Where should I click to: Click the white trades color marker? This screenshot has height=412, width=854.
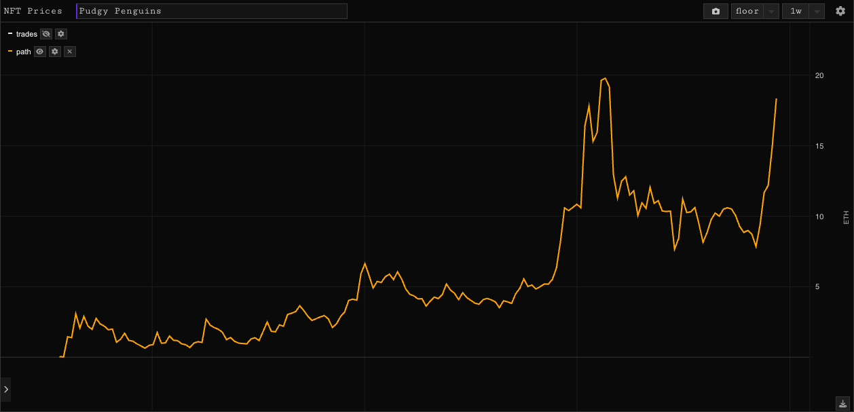[x=10, y=34]
